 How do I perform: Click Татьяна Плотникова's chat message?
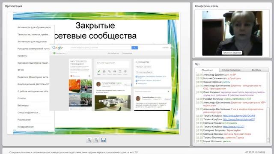coord(220,138)
